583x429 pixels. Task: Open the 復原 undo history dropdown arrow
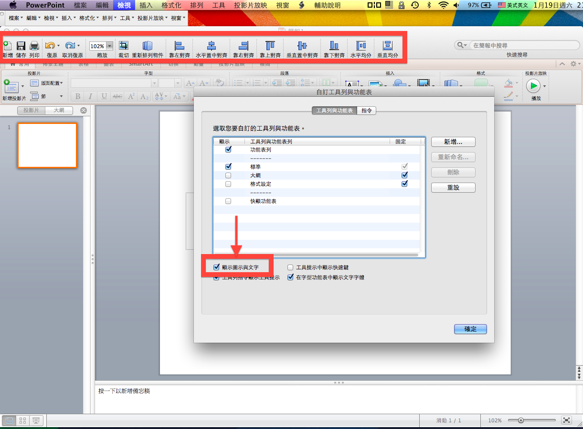click(x=58, y=46)
